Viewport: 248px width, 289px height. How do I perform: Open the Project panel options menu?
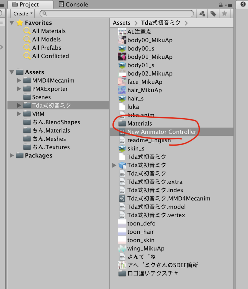[228, 5]
